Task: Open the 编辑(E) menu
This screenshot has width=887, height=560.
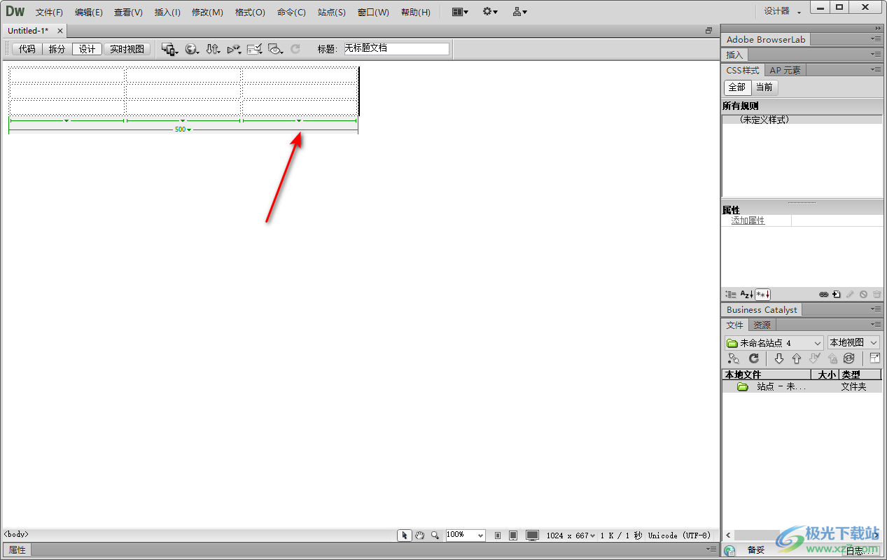Action: [89, 12]
